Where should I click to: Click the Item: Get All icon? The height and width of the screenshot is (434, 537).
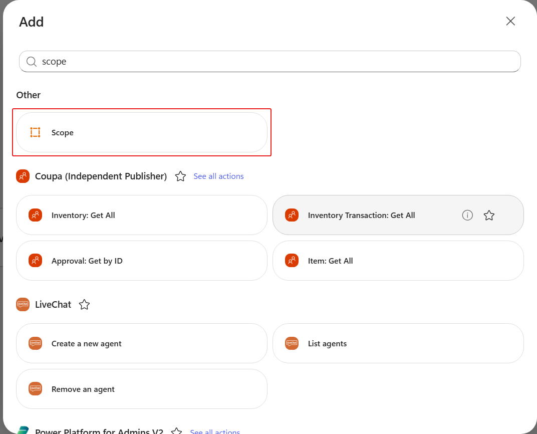pos(292,261)
